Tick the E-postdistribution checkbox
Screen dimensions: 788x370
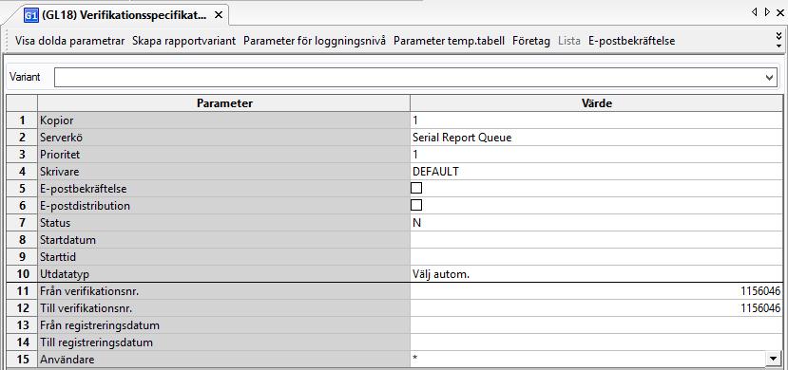click(416, 205)
